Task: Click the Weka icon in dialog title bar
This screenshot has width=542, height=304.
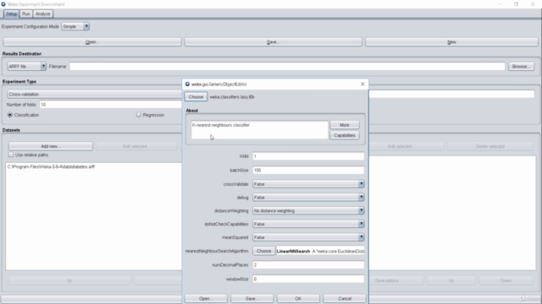Action: 187,84
